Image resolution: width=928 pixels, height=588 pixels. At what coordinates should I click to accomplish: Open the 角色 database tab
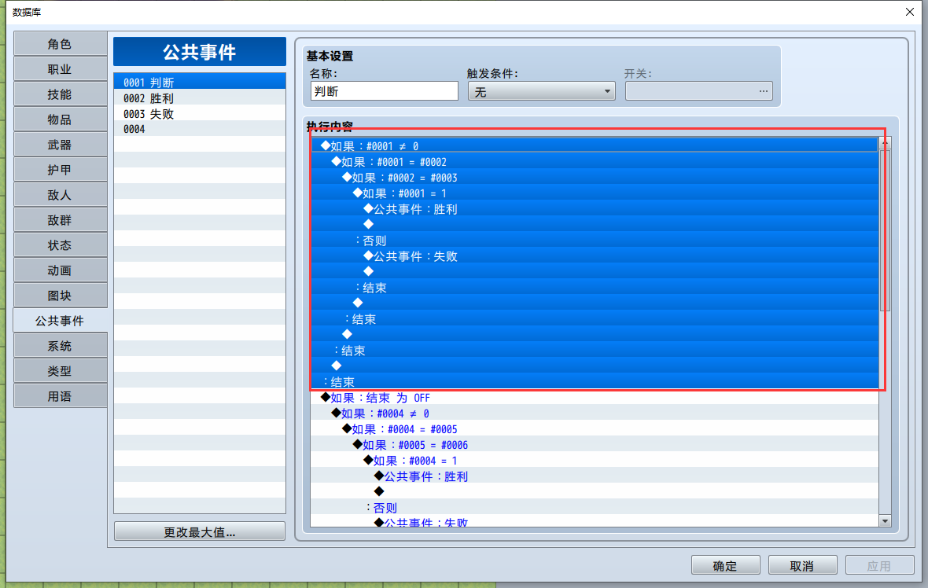point(60,44)
